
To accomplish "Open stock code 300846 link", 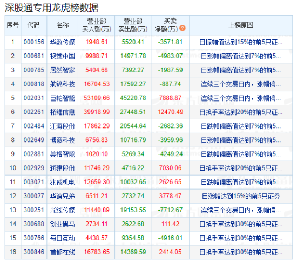I will 33,252.
